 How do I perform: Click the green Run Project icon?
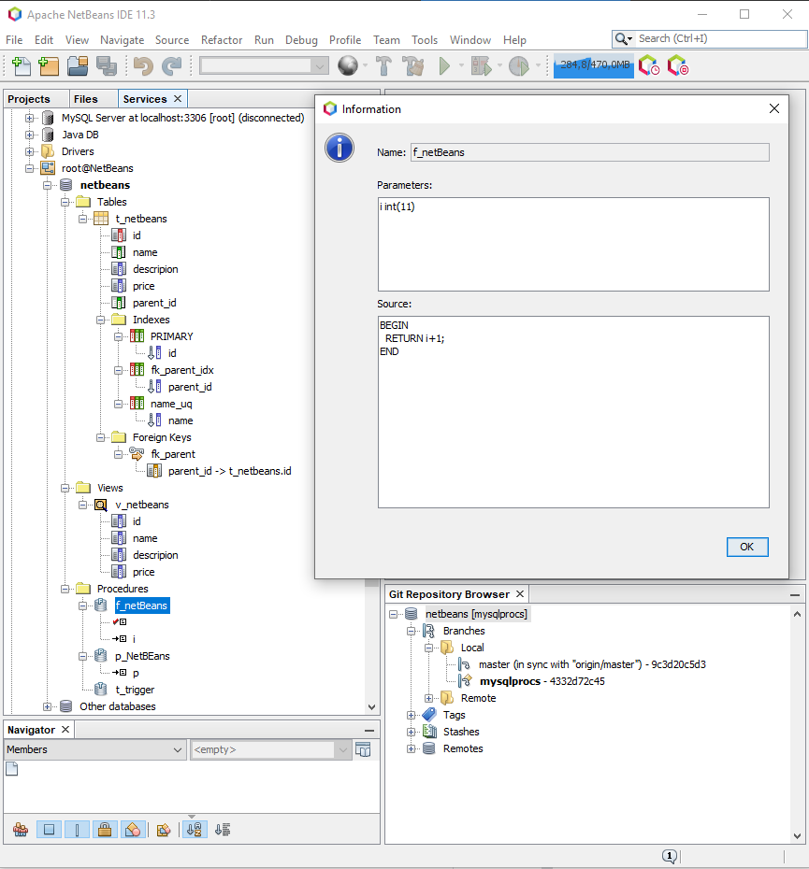[x=444, y=66]
